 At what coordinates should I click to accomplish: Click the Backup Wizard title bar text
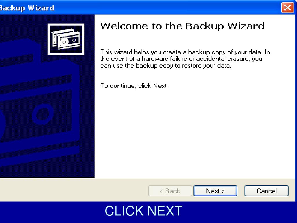click(27, 8)
